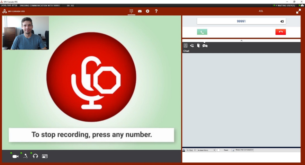Open the dial pad grid icon
The width and height of the screenshot is (305, 165).
[131, 11]
